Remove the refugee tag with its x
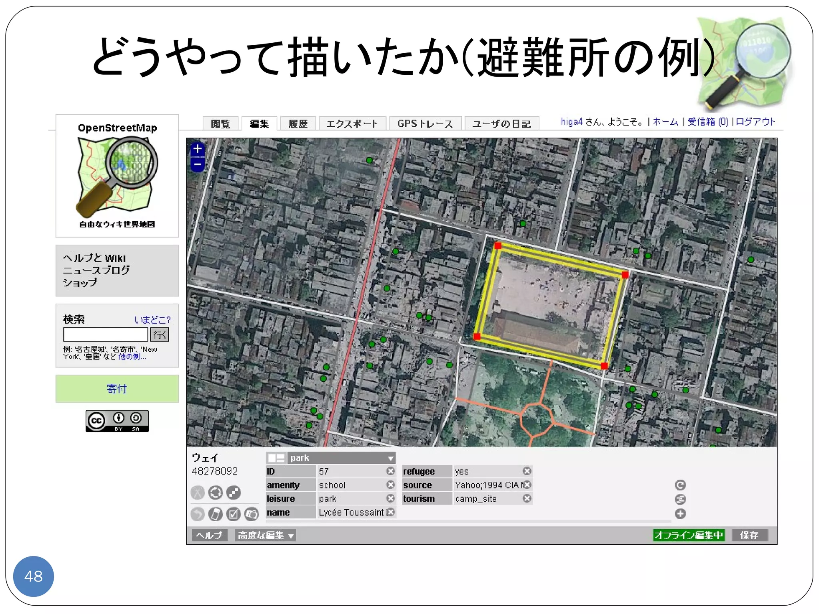819x614 pixels. pos(527,471)
